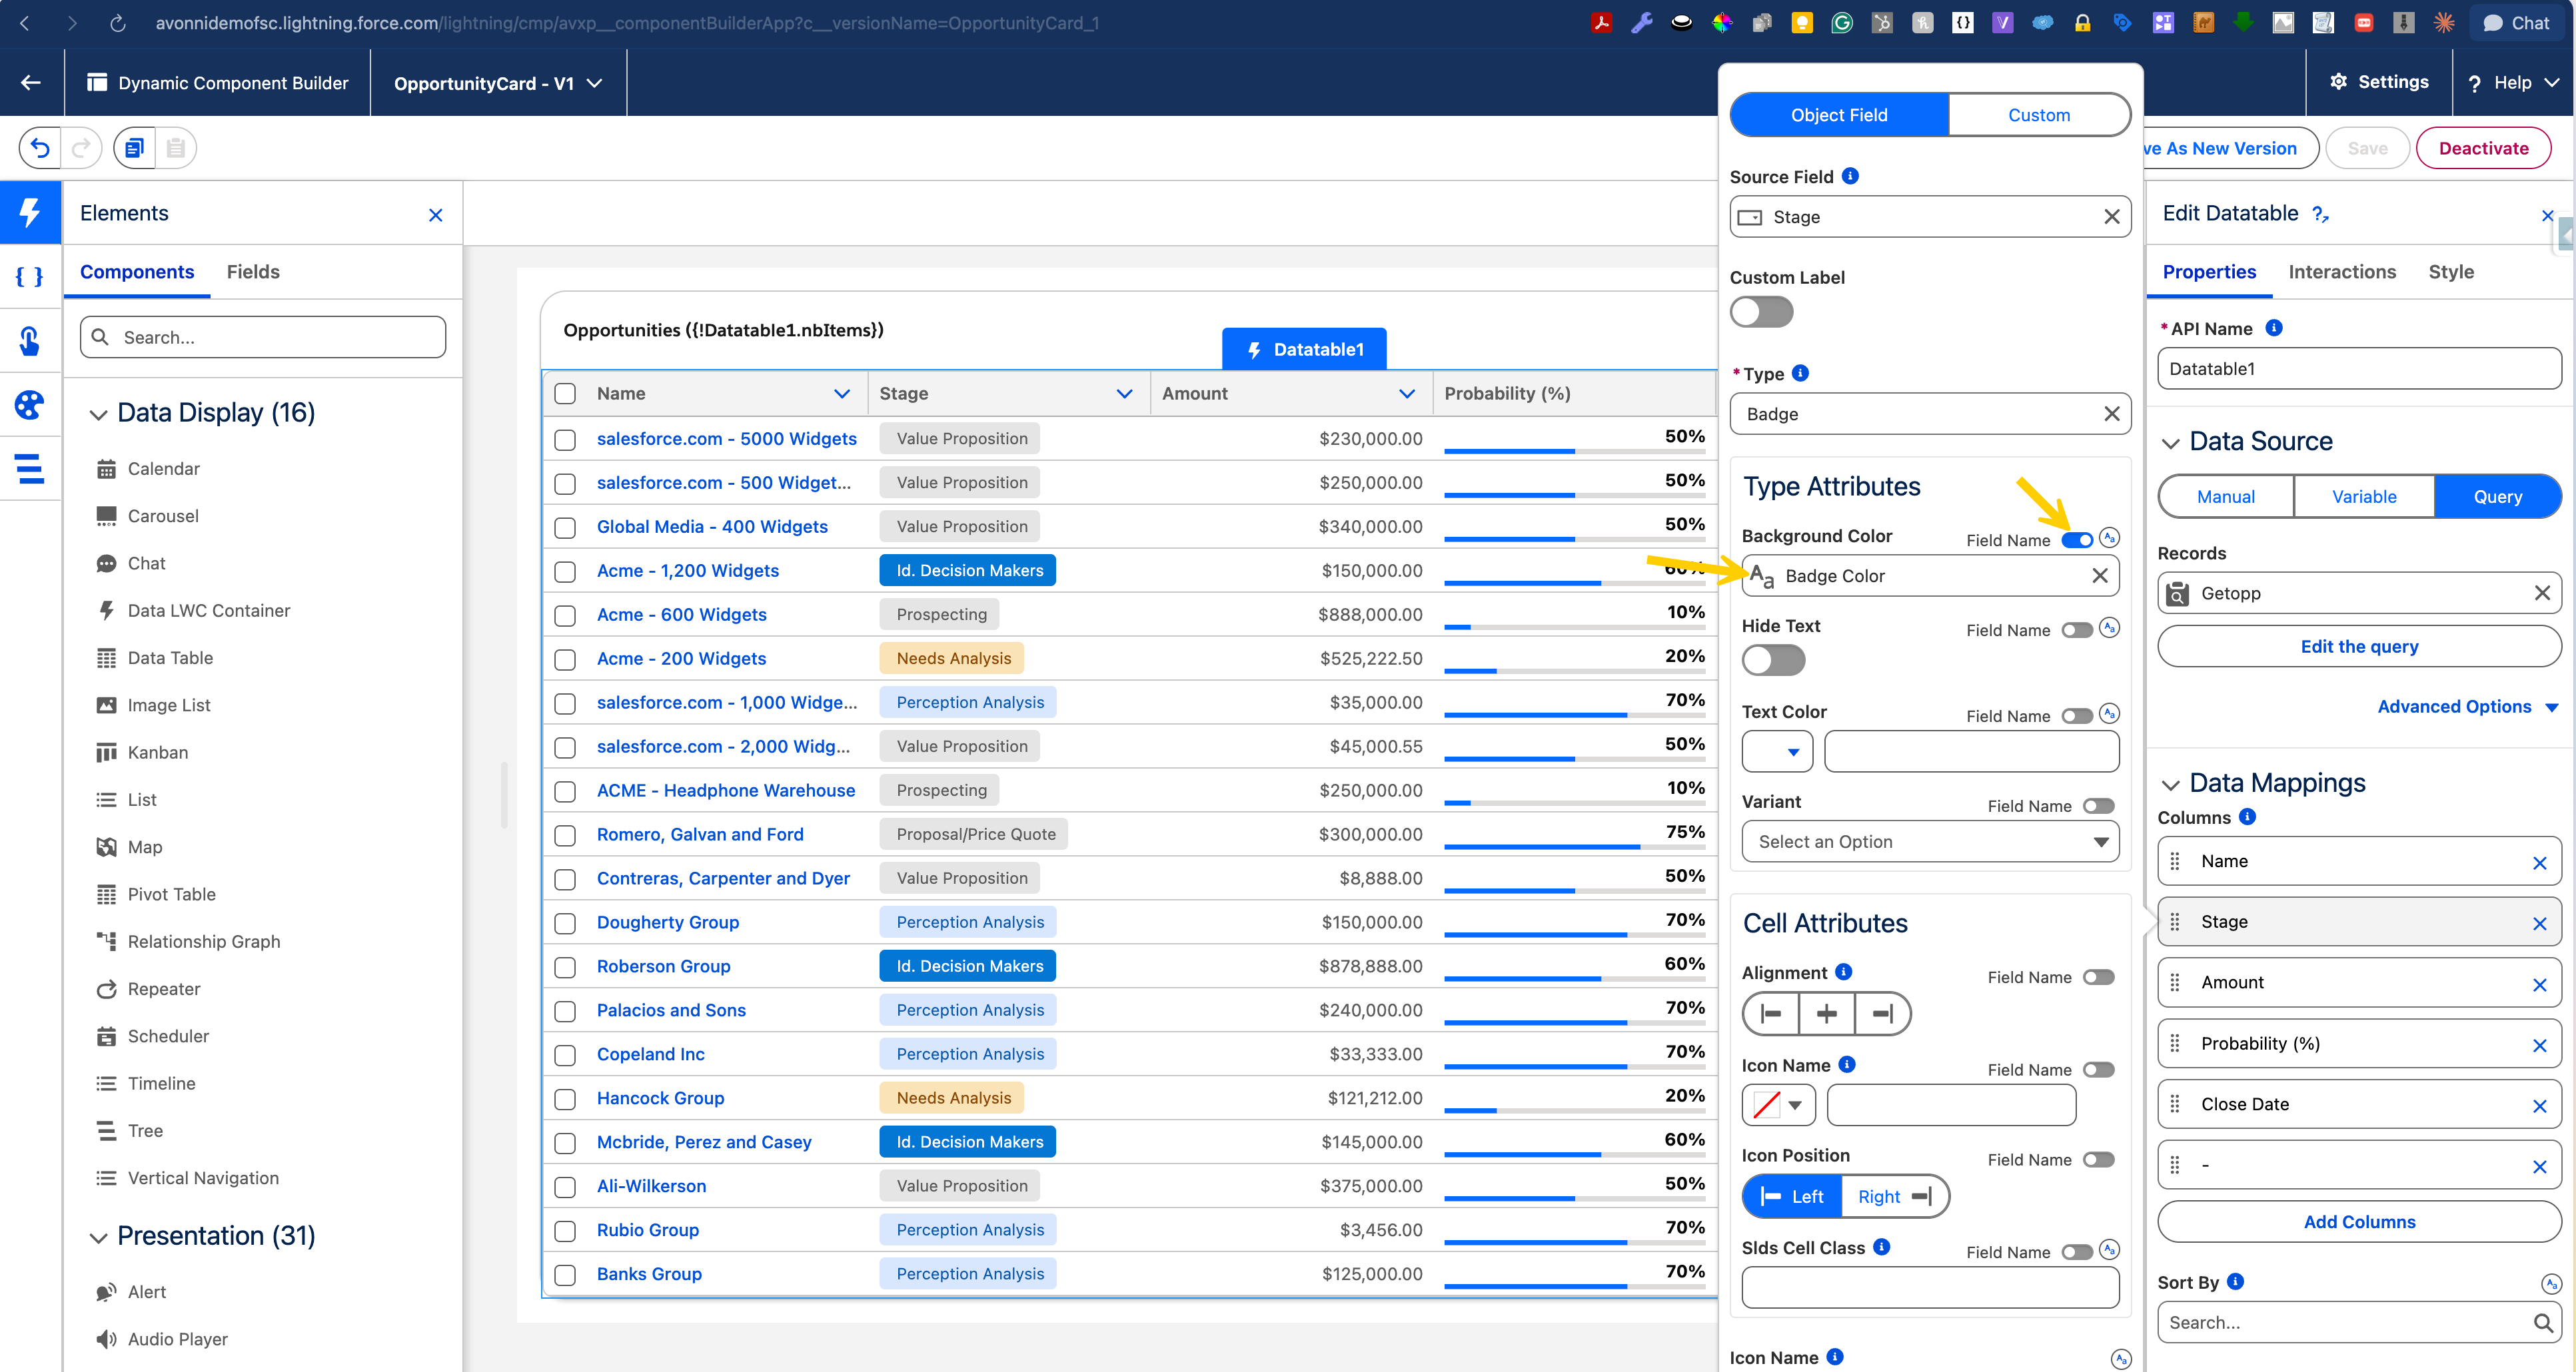The image size is (2576, 1372).
Task: Open the palette theme icon in sidebar
Action: tap(29, 405)
